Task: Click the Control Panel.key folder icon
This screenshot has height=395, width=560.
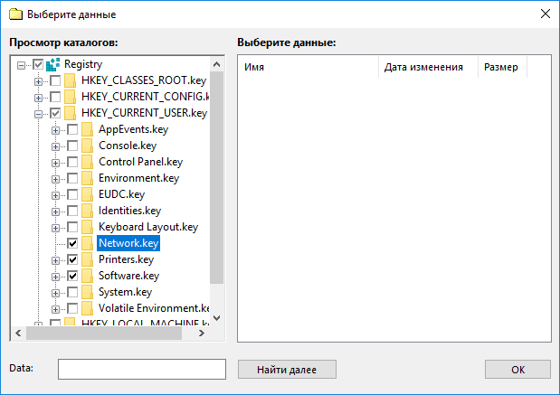Action: pyautogui.click(x=87, y=162)
